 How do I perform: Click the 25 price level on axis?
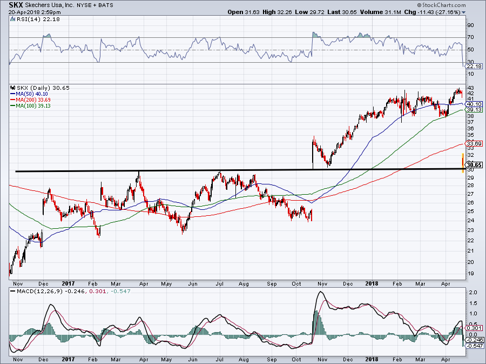point(470,211)
